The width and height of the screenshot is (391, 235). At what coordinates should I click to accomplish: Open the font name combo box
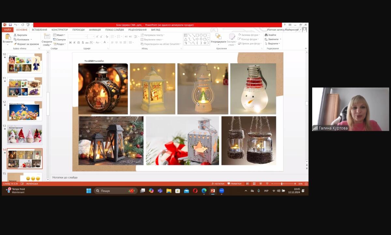coord(78,37)
